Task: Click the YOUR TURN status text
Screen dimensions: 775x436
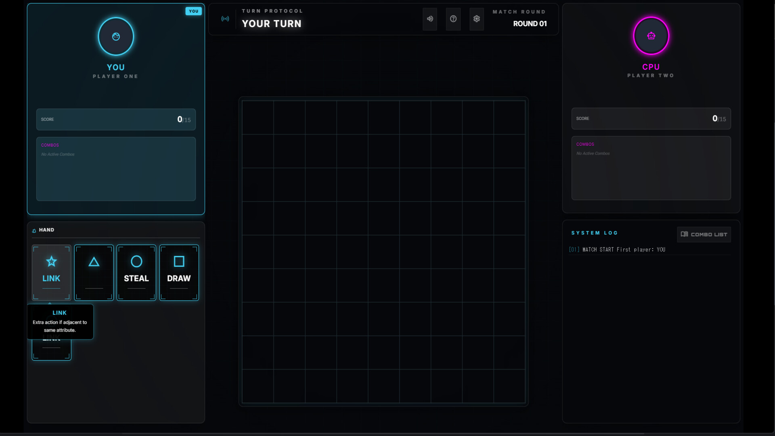Action: pos(272,24)
